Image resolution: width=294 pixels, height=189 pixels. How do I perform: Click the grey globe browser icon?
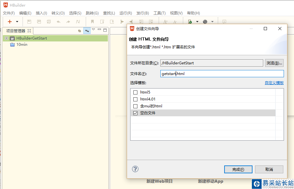(205, 22)
